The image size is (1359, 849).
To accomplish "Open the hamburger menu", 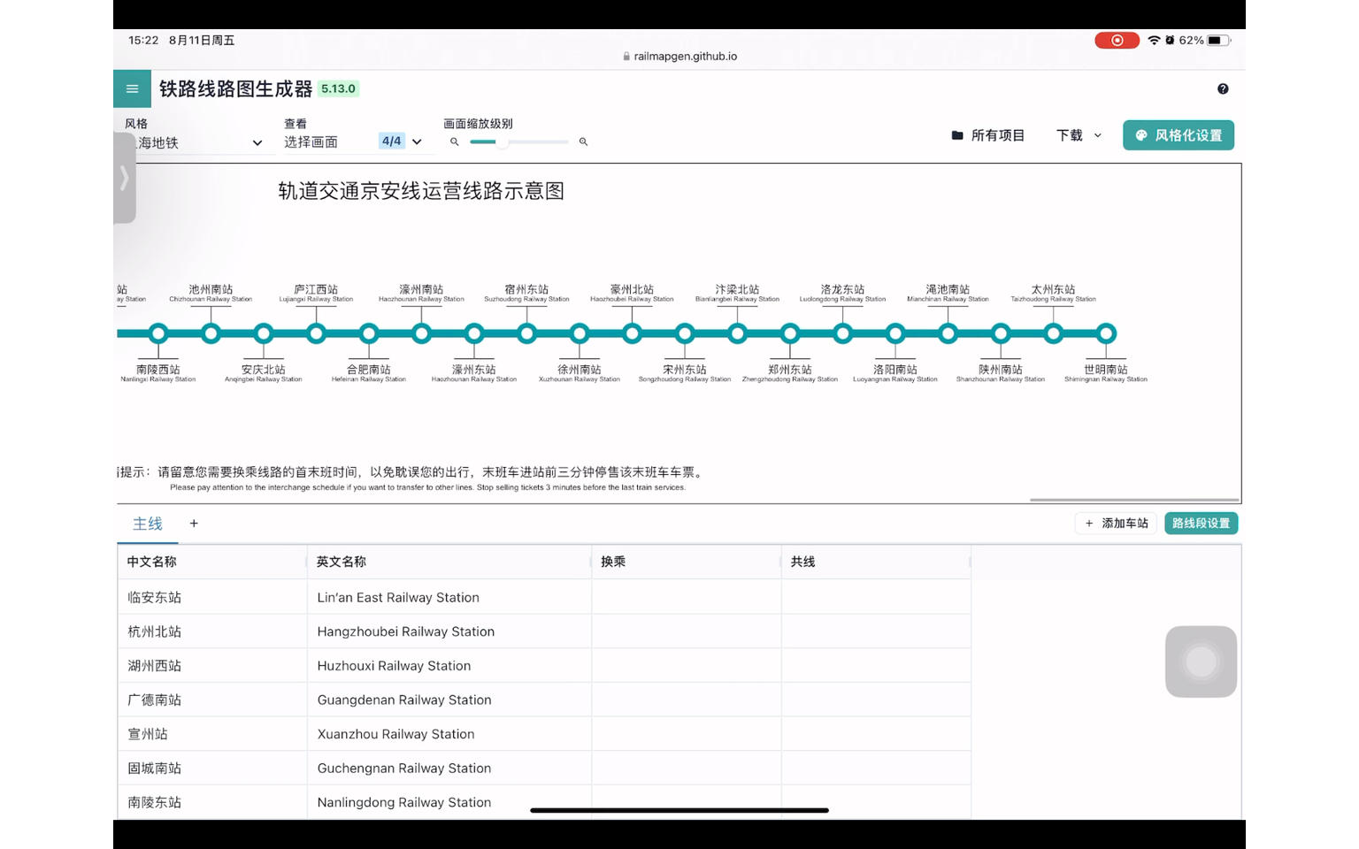I will pyautogui.click(x=132, y=88).
